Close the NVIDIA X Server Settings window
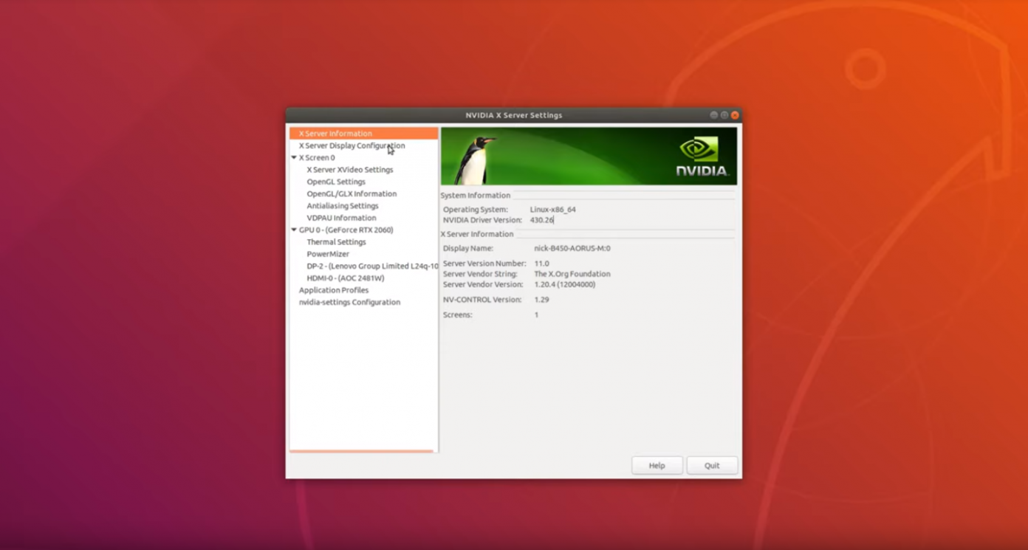Viewport: 1028px width, 550px height. coord(735,115)
